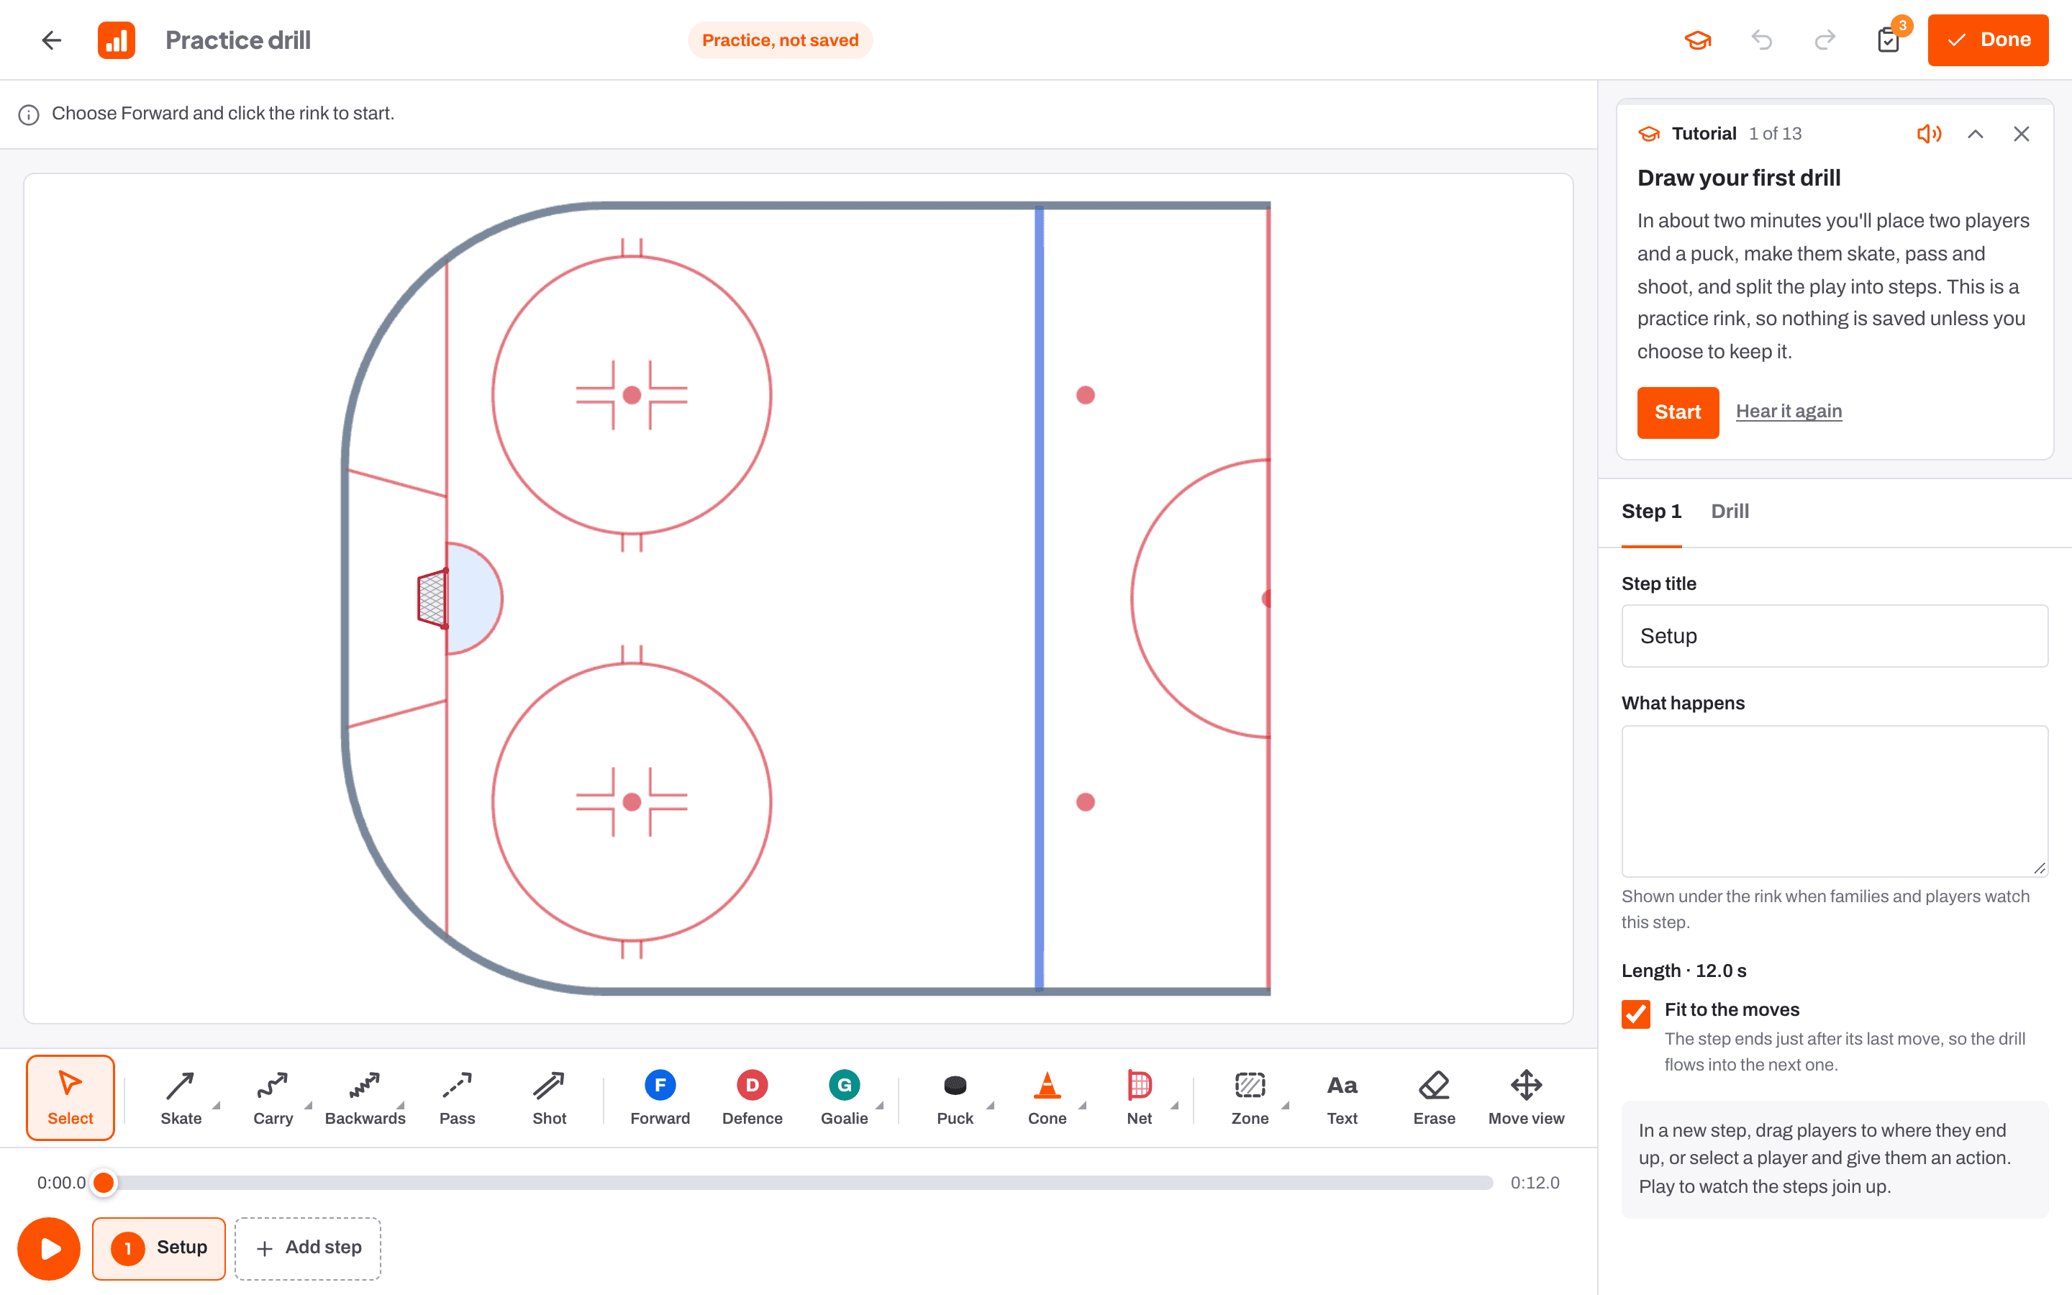Screen dimensions: 2072x1295
Task: Click the orange Start button
Action: (1677, 412)
